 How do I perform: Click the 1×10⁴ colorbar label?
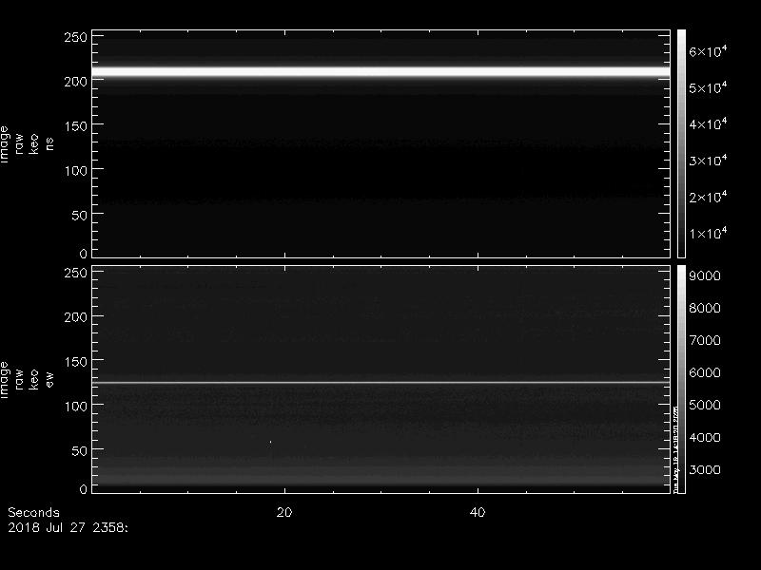pyautogui.click(x=708, y=233)
